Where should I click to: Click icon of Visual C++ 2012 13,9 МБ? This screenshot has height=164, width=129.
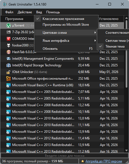[x=9, y=132]
